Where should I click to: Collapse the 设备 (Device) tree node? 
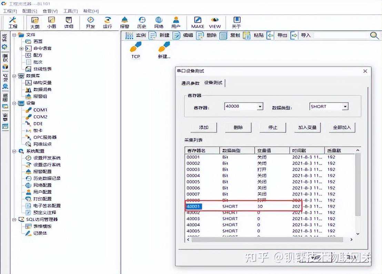pyautogui.click(x=14, y=103)
